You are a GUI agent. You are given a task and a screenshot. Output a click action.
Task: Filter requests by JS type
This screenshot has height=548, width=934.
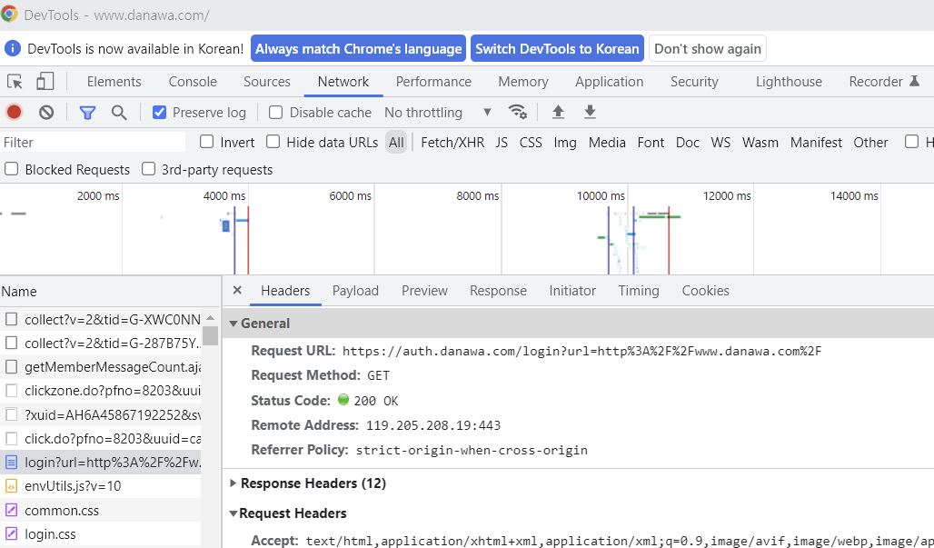click(x=502, y=143)
